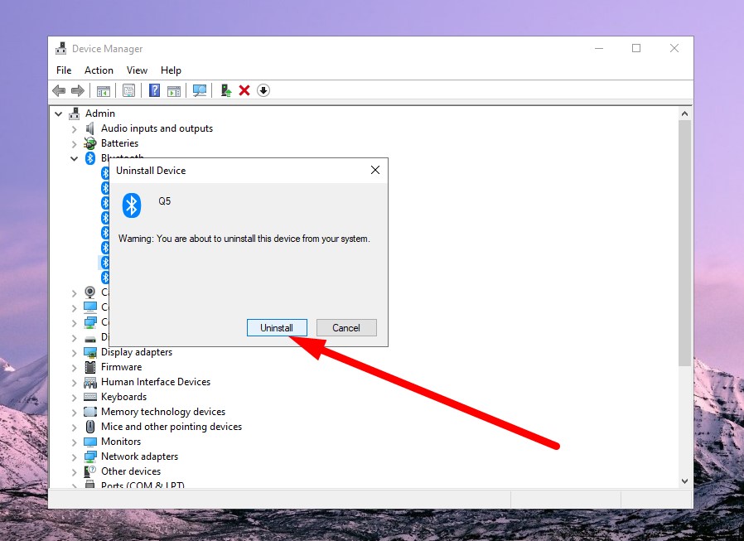Cancel the device uninstall dialog
Viewport: 744px width, 541px height.
pos(345,327)
